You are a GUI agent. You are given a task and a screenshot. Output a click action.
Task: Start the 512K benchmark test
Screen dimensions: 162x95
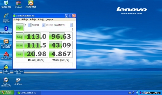(x=19, y=45)
